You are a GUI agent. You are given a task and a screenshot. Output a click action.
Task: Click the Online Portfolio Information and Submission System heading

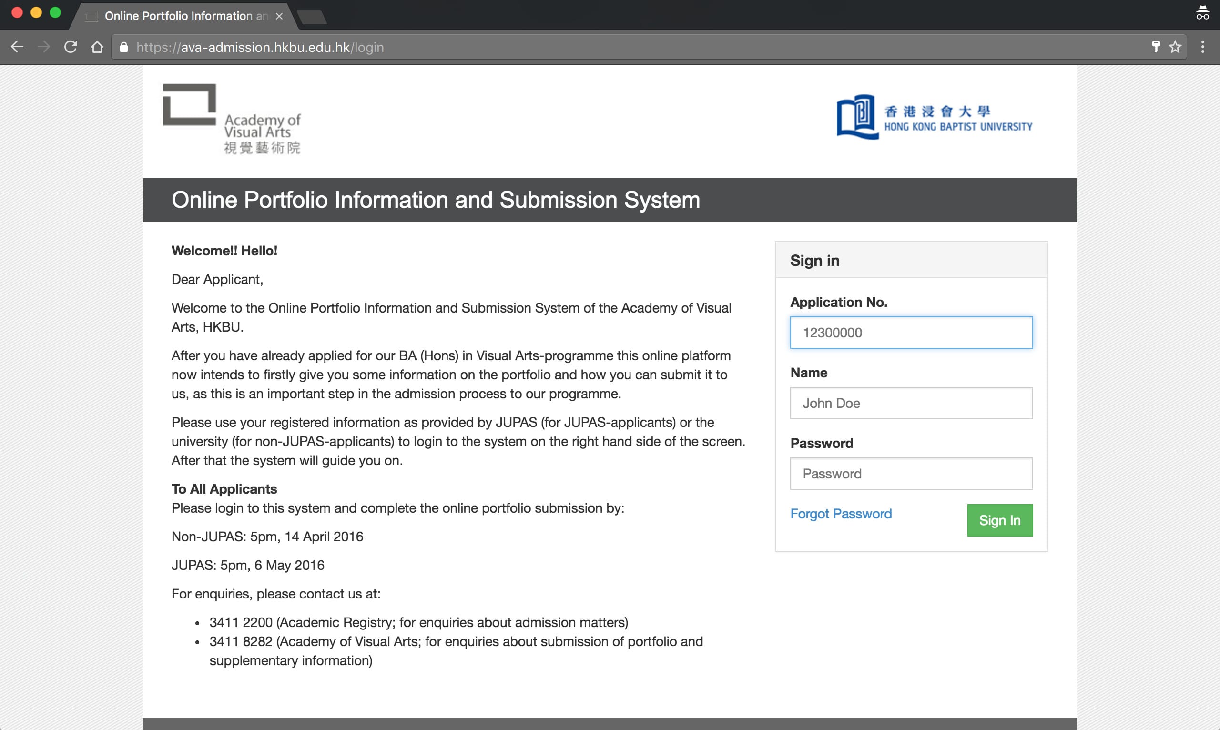point(436,200)
